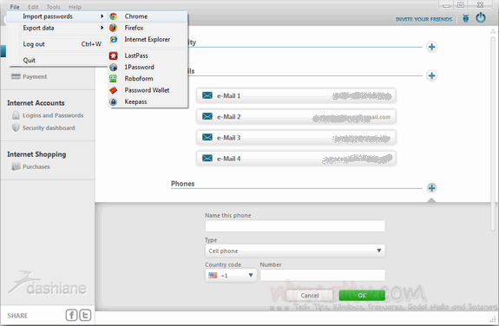Share via Facebook icon
This screenshot has height=326, width=499.
(x=71, y=316)
